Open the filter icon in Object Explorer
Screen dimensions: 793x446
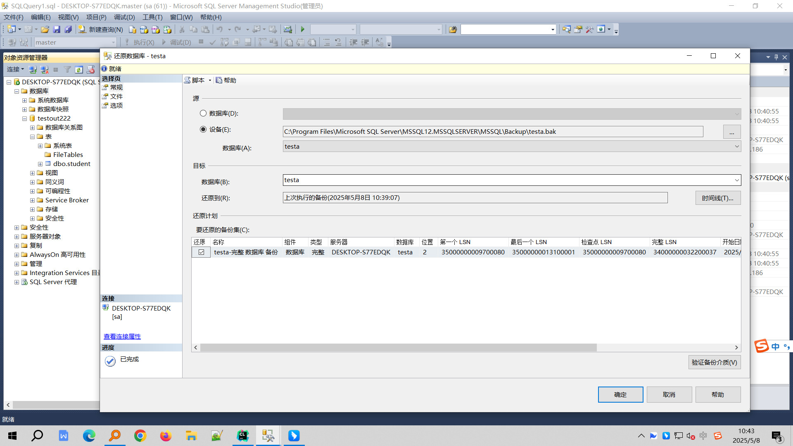click(x=67, y=69)
